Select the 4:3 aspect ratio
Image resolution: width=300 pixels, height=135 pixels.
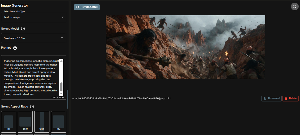coord(58,122)
